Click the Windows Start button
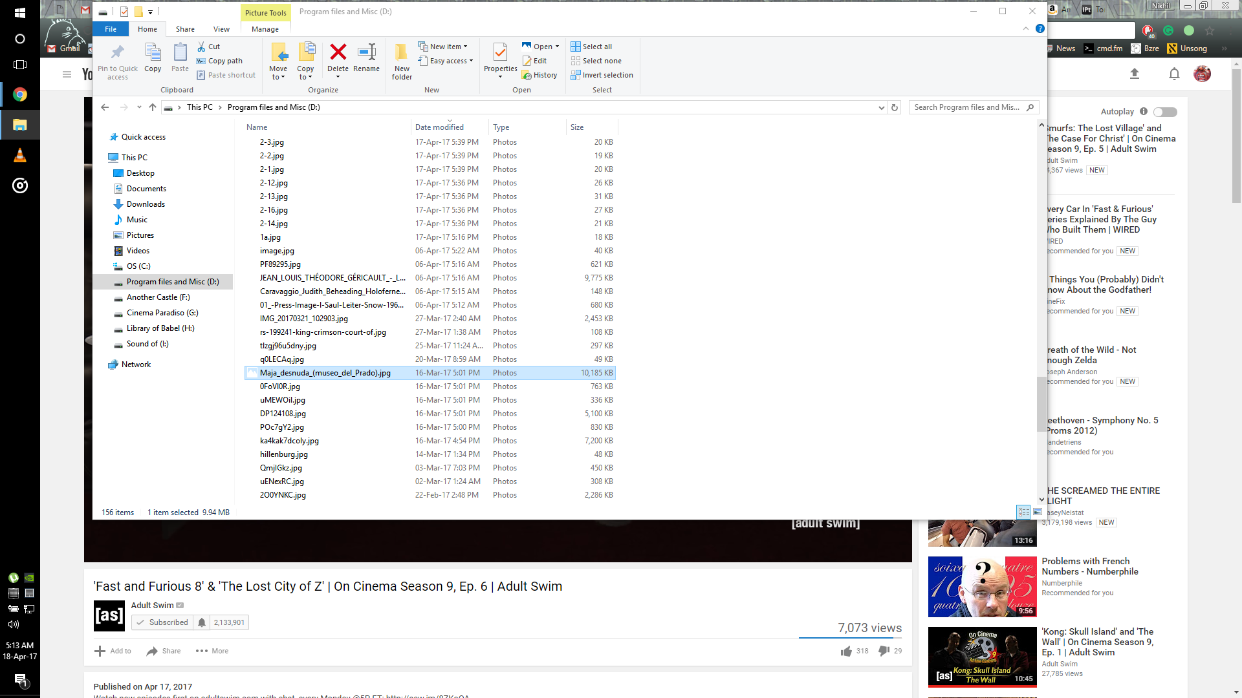1242x698 pixels. (20, 13)
